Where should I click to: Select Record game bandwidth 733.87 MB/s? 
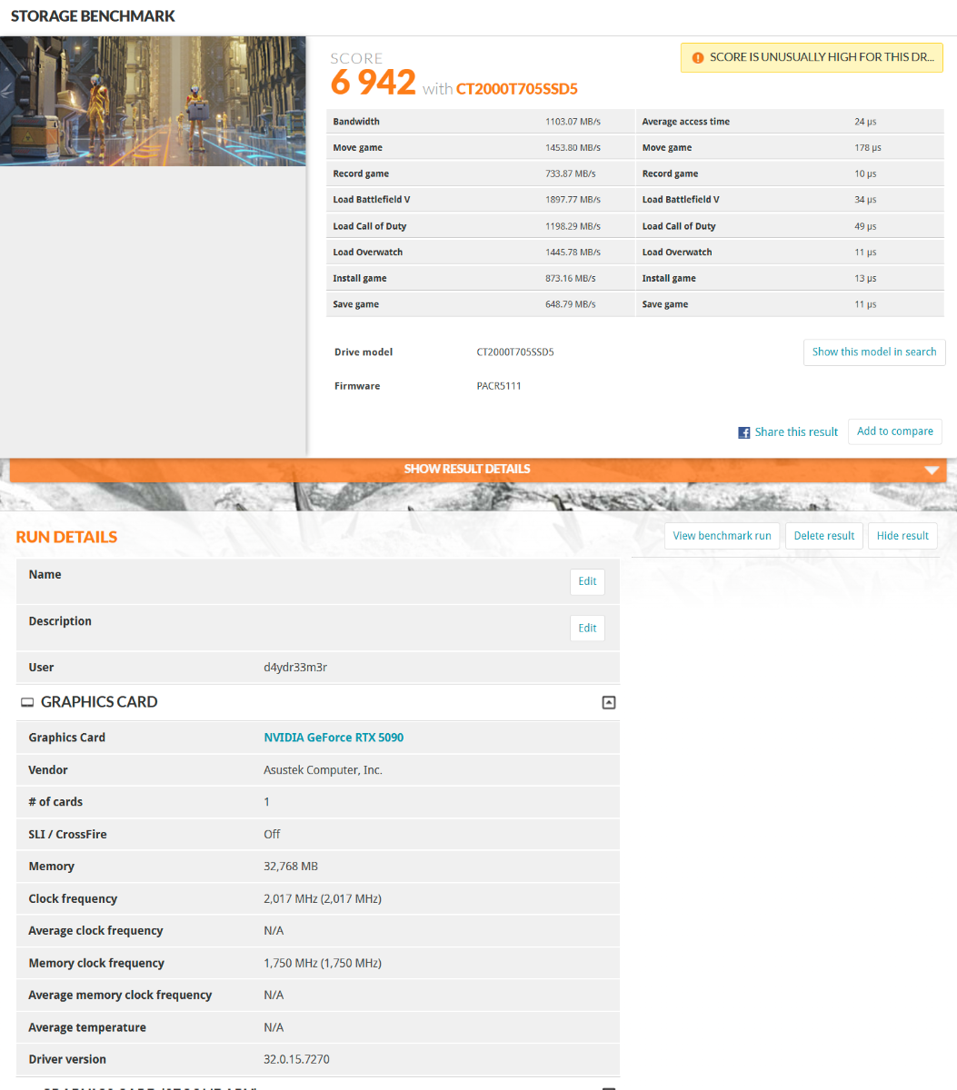click(x=571, y=174)
